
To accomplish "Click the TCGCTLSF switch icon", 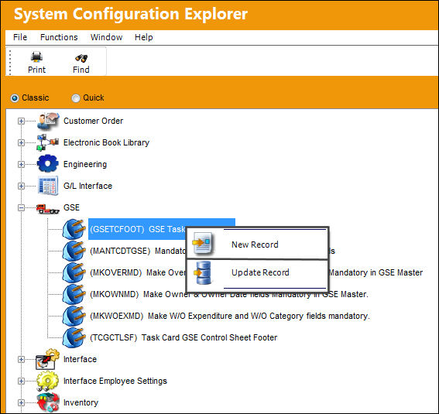I will [x=74, y=337].
